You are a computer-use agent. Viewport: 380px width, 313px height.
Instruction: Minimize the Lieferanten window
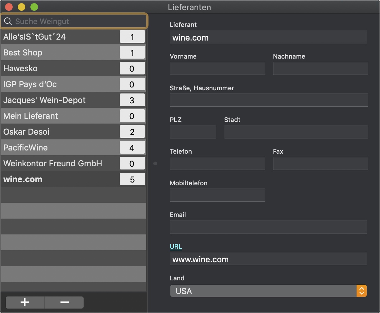22,7
